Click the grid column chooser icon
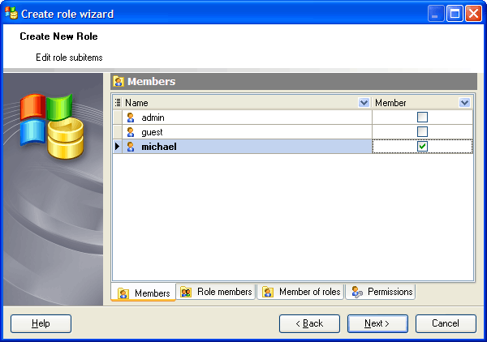487x342 pixels. pyautogui.click(x=118, y=102)
